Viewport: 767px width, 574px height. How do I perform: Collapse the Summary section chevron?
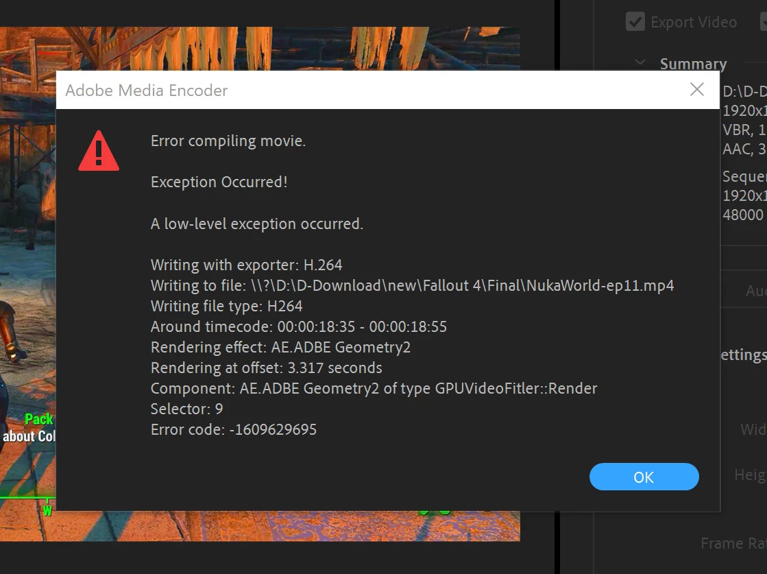tap(640, 62)
